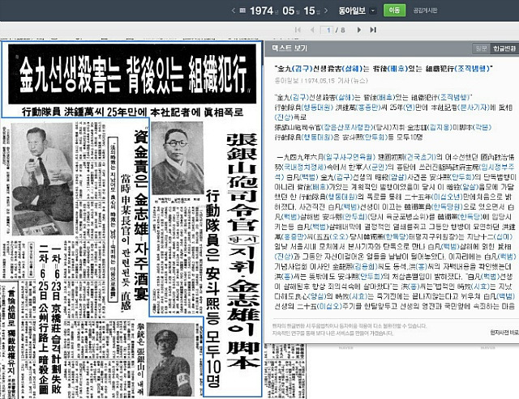The image size is (519, 399).
Task: Select the month 05 field
Action: pyautogui.click(x=289, y=11)
